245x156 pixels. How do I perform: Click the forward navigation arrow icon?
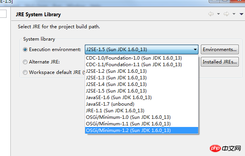point(226,14)
